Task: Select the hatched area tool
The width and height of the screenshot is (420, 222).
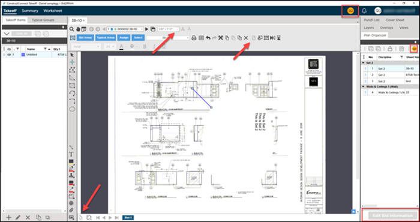Action: pos(72,86)
